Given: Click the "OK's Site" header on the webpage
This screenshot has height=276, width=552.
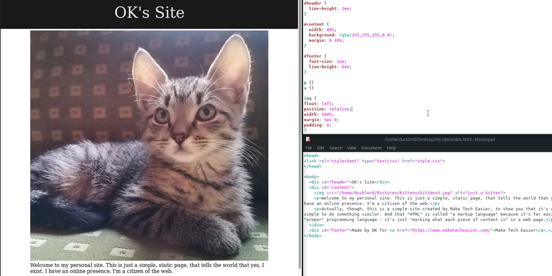Looking at the screenshot, I should coord(149,13).
